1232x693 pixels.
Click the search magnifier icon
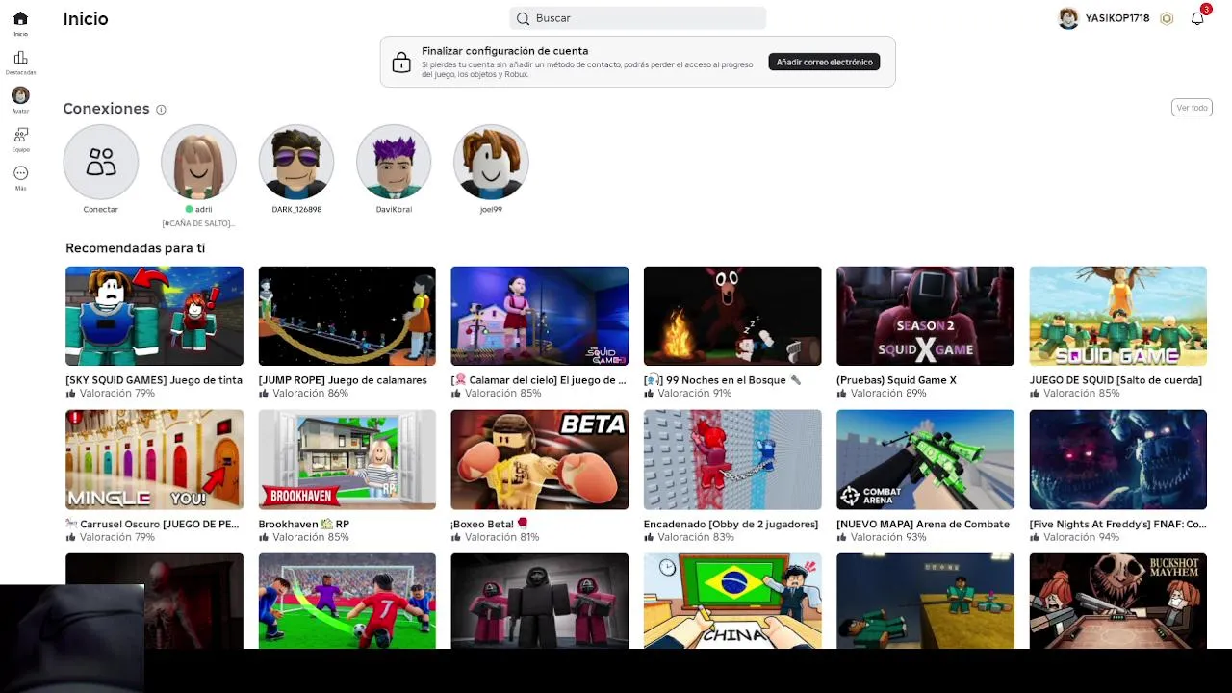[523, 18]
